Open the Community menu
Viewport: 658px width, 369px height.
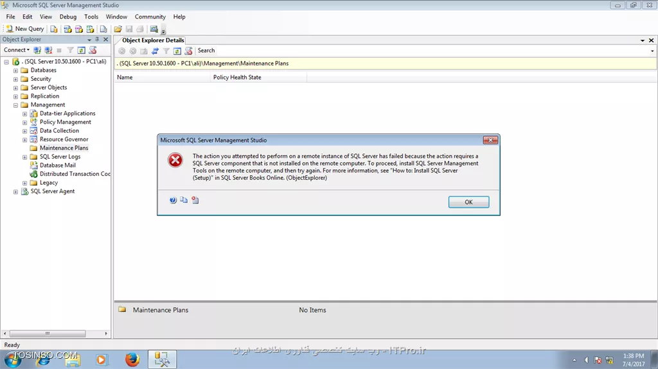[x=150, y=17]
